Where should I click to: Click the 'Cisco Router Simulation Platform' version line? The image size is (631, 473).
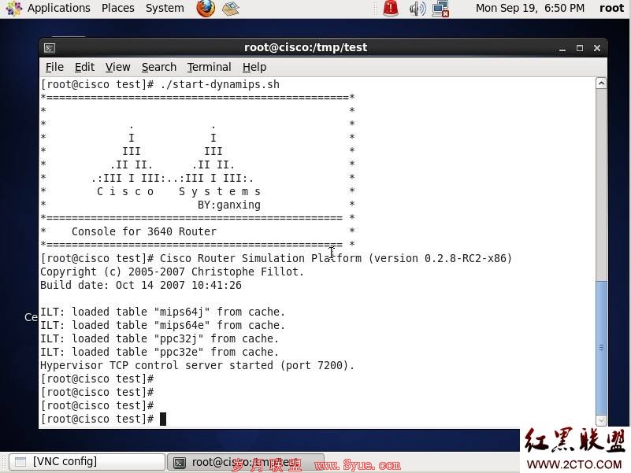click(x=336, y=258)
